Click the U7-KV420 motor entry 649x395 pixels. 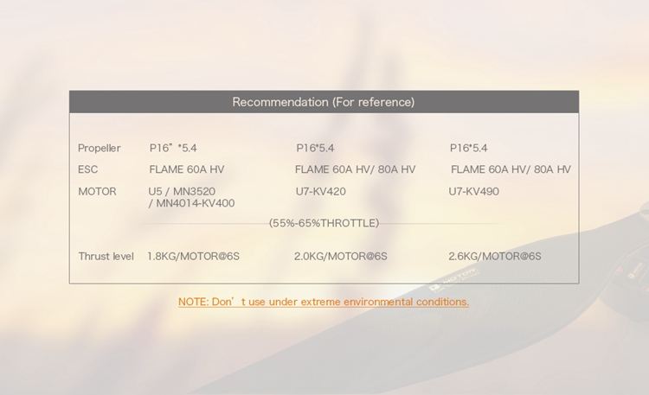coord(320,191)
